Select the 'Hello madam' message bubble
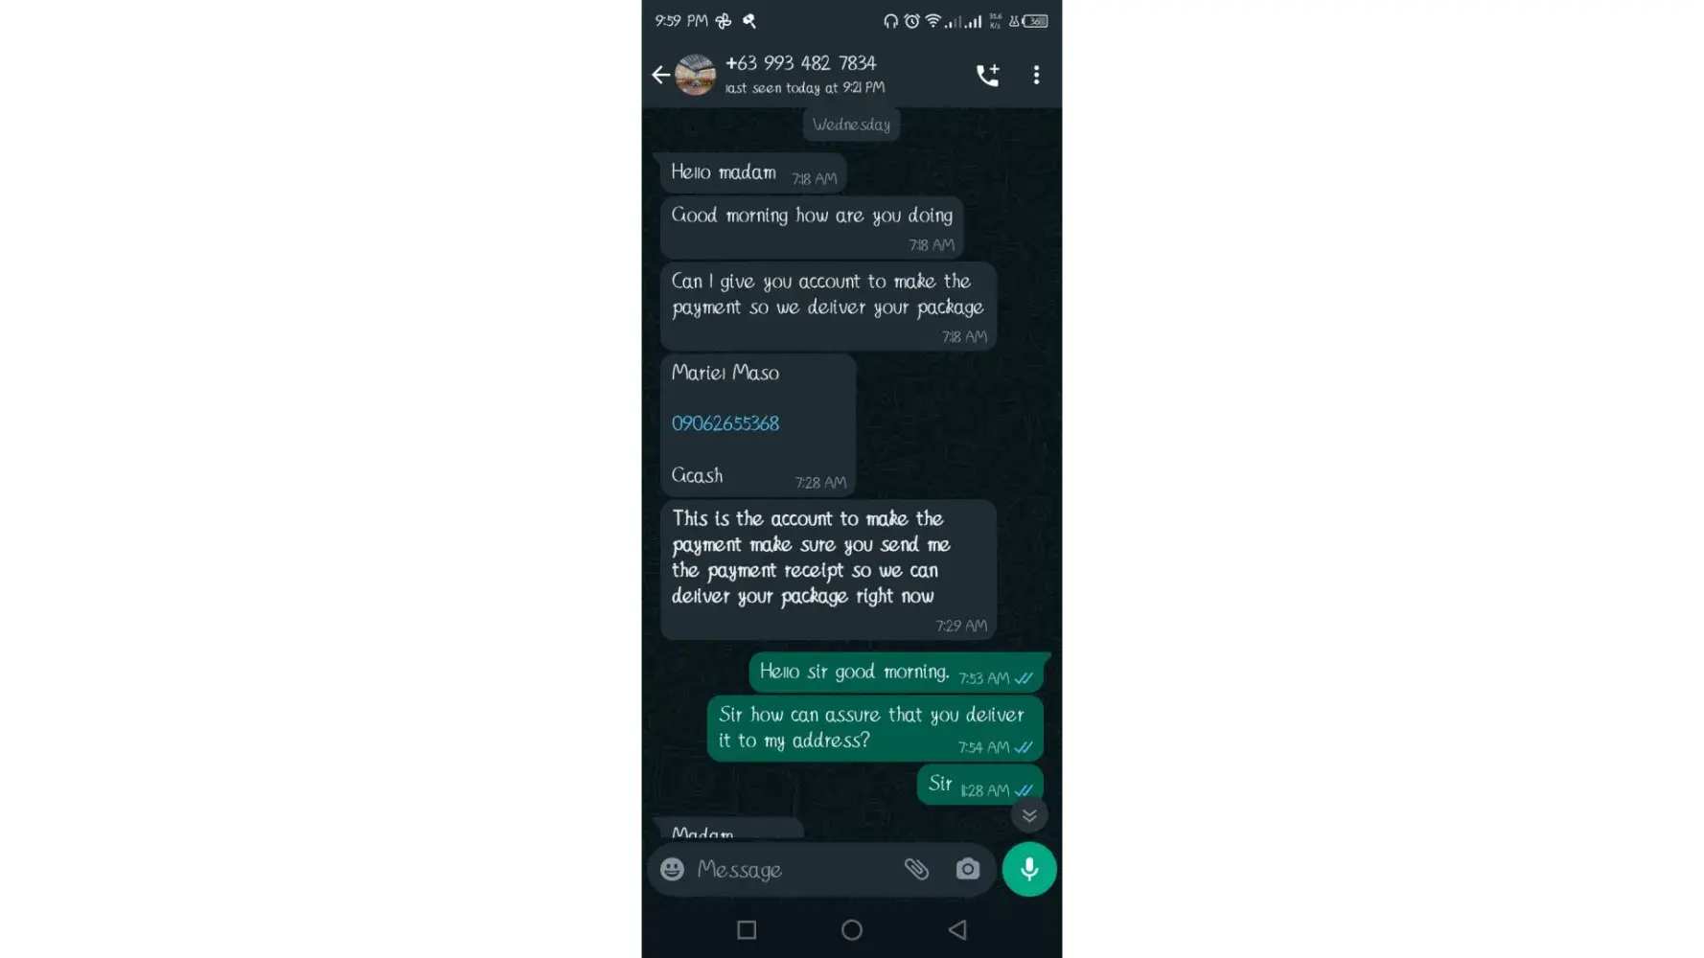1704x958 pixels. (753, 173)
